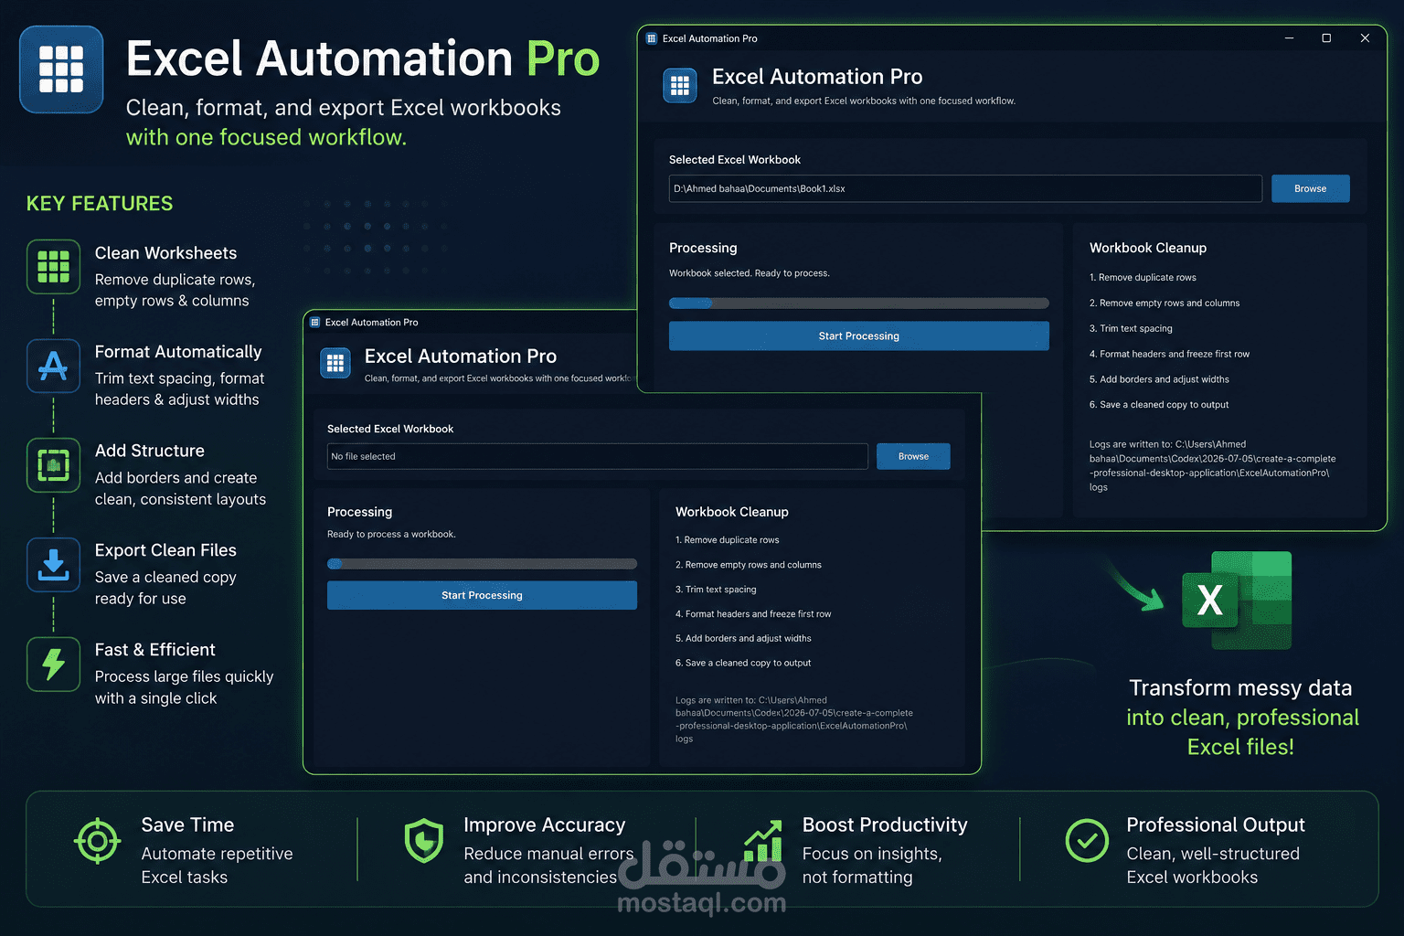Click title bar icon of front Excel Automation window
The image size is (1404, 936).
coord(314,323)
